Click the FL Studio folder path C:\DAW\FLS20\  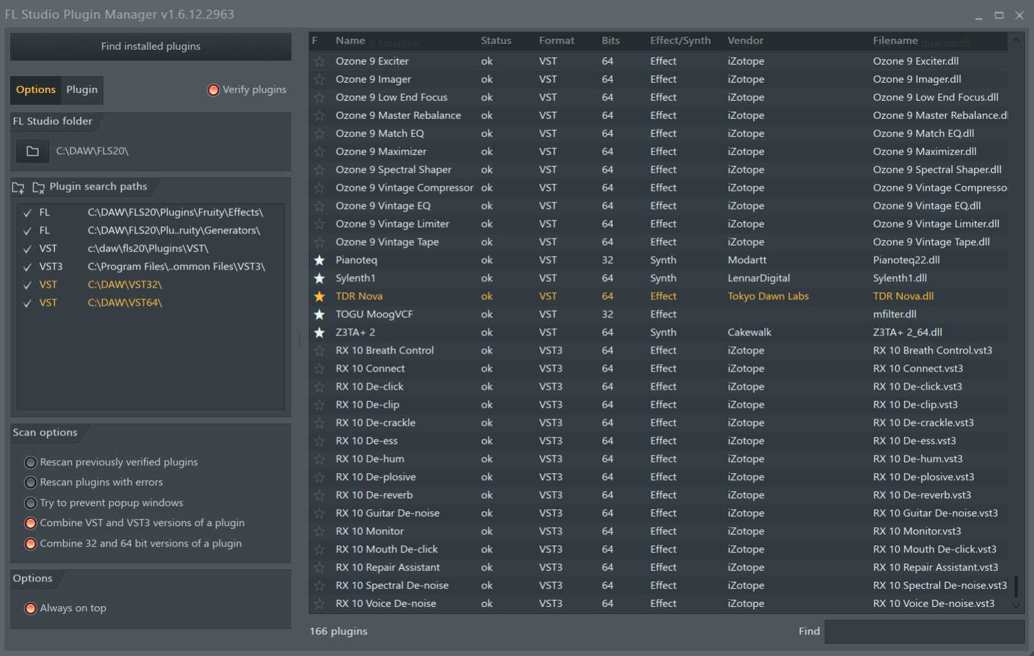[92, 151]
